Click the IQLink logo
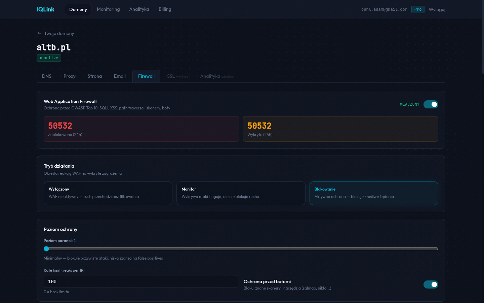 click(45, 9)
